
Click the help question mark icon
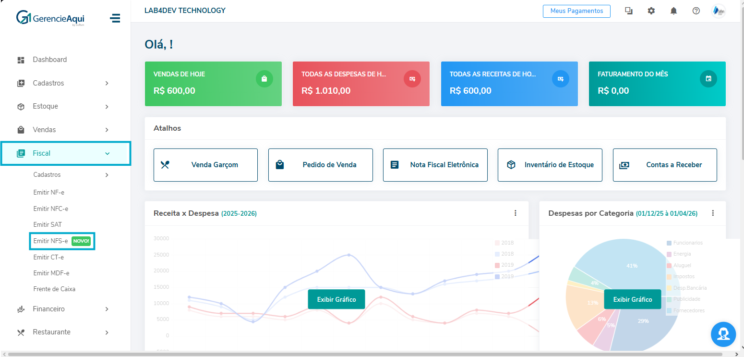tap(696, 11)
